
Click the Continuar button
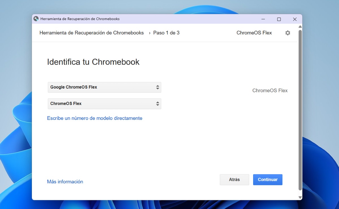[x=268, y=180]
